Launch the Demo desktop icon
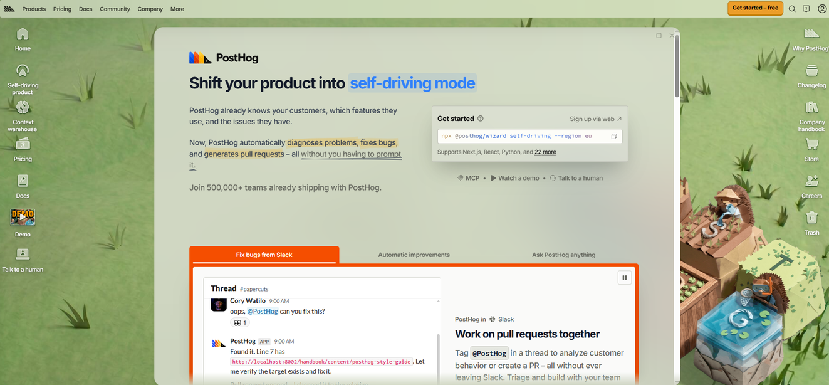The height and width of the screenshot is (385, 829). pyautogui.click(x=23, y=223)
